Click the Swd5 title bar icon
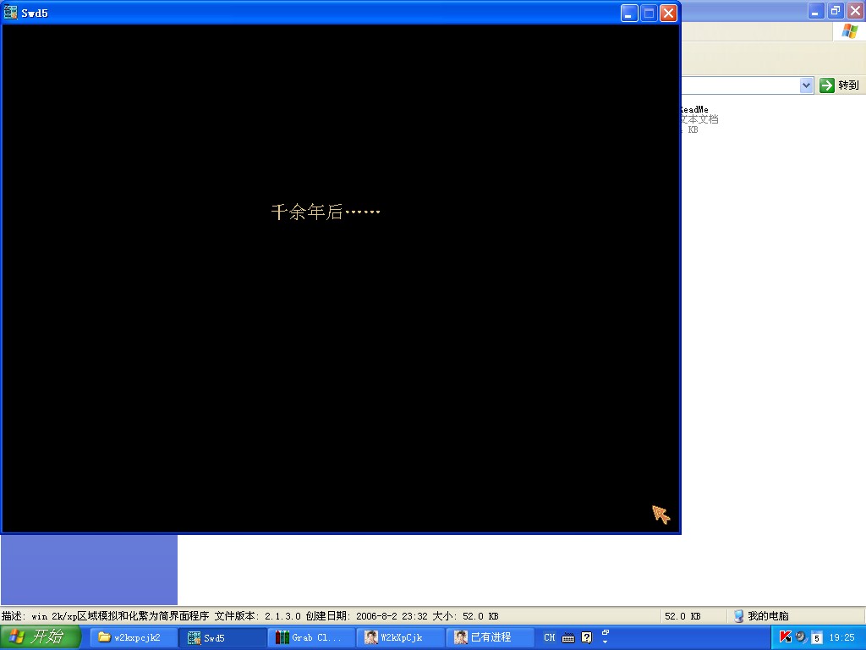This screenshot has height=650, width=866. pyautogui.click(x=11, y=13)
